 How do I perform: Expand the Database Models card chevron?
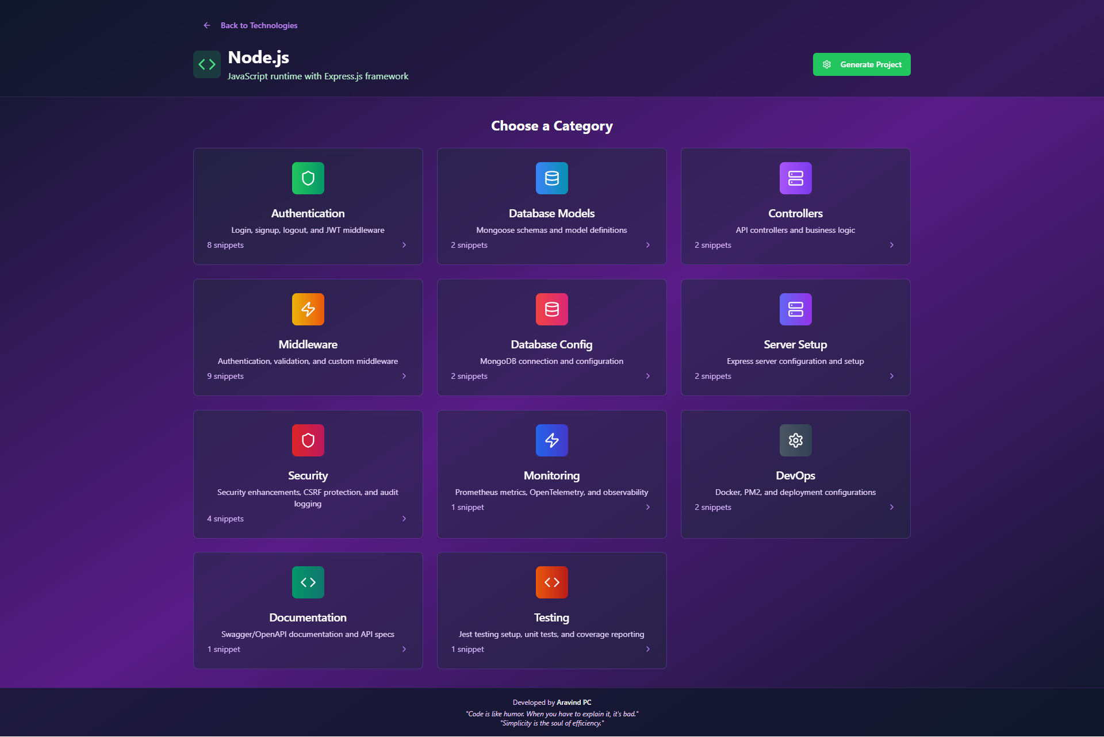648,245
